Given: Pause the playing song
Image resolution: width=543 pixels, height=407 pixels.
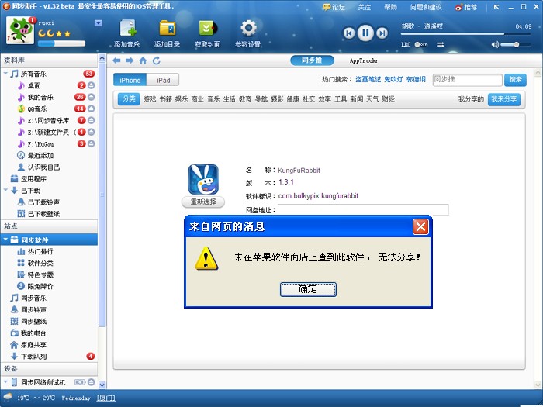Looking at the screenshot, I should [365, 33].
